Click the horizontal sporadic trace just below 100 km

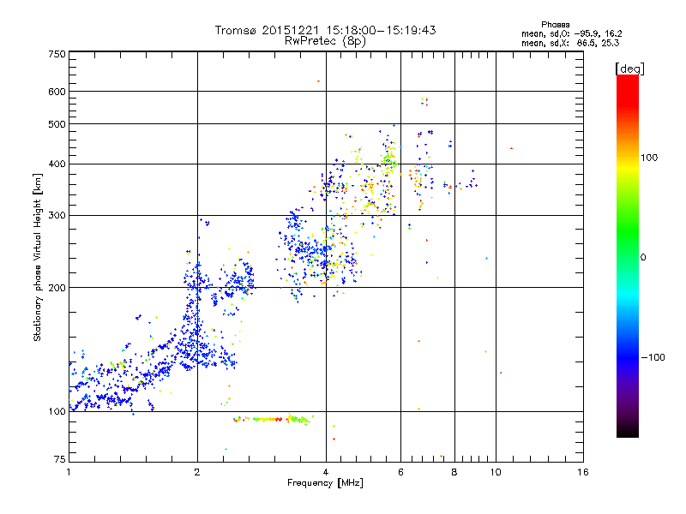pyautogui.click(x=272, y=419)
